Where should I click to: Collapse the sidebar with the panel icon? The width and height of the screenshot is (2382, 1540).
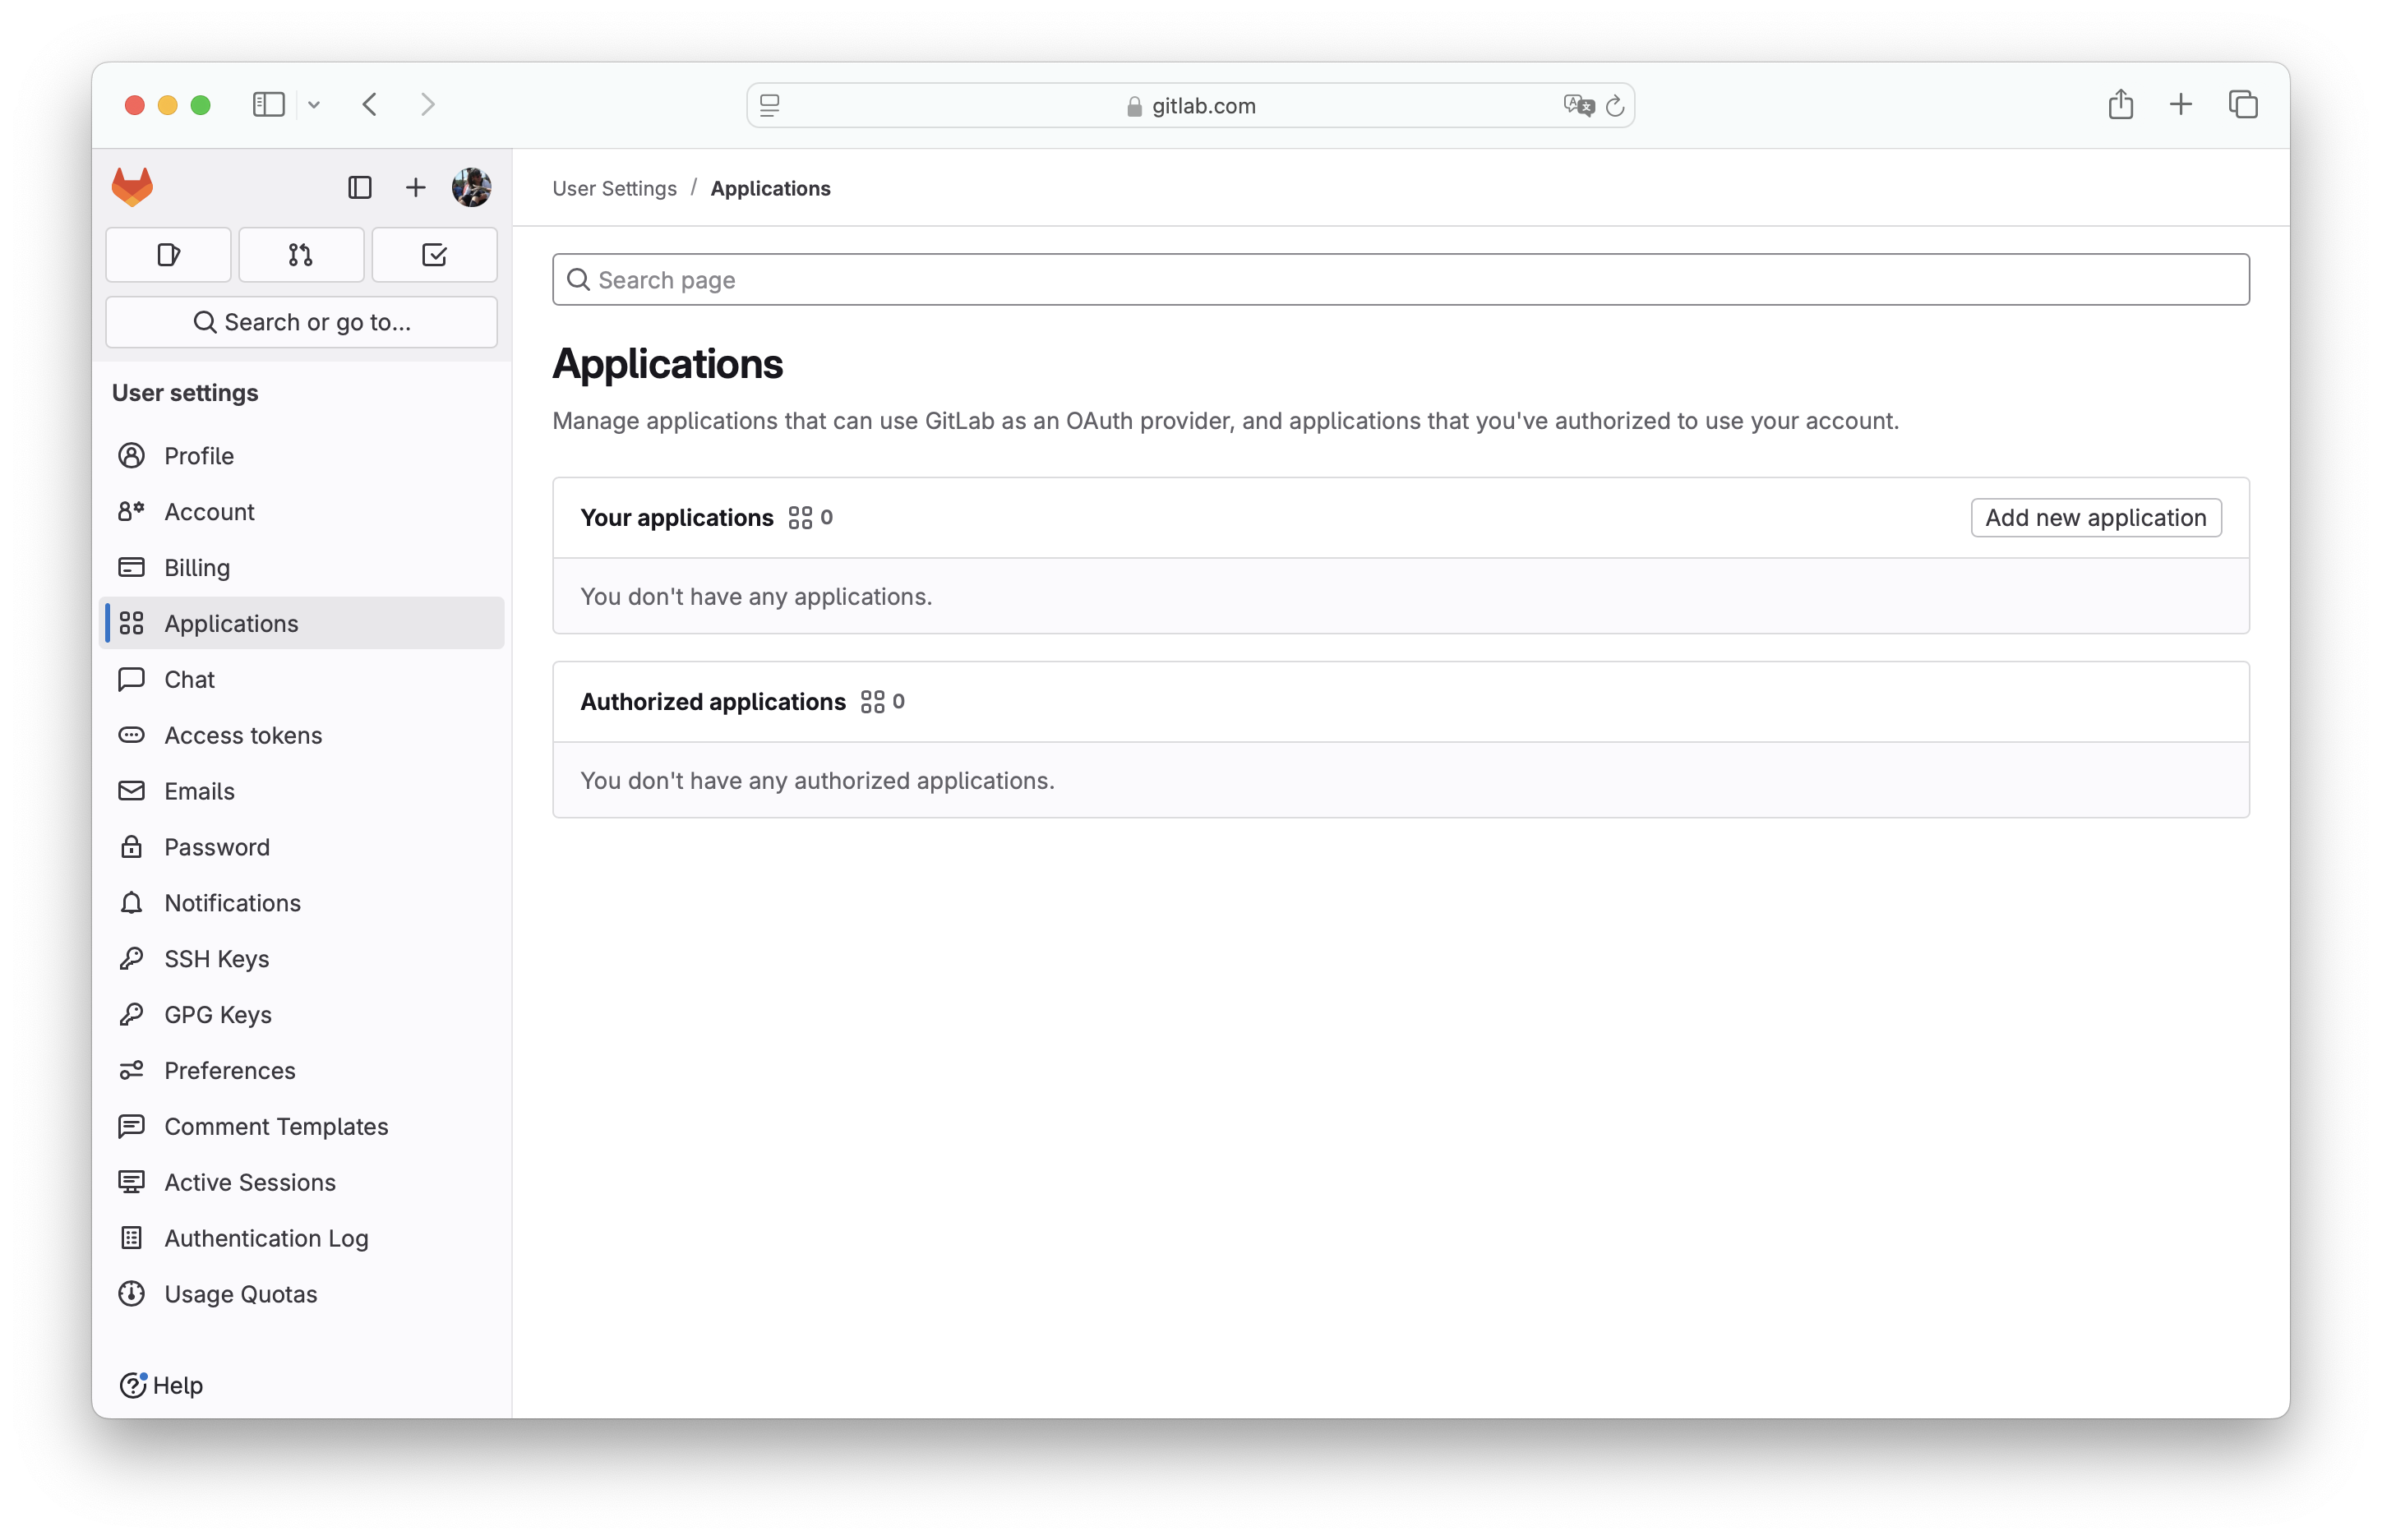tap(360, 187)
